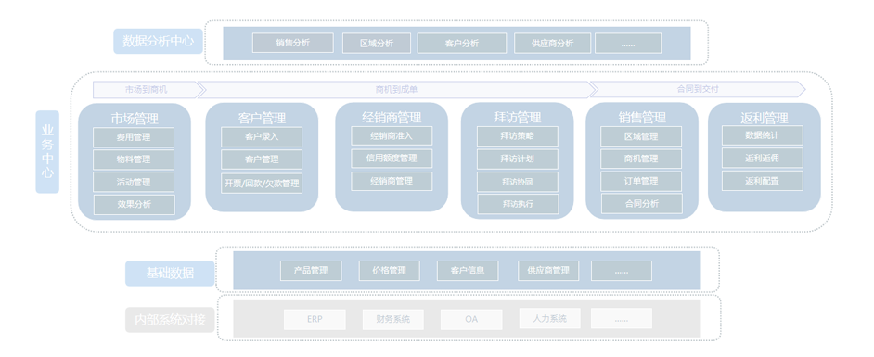
Task: Select the 市场到商机 arrow stage
Action: 147,89
